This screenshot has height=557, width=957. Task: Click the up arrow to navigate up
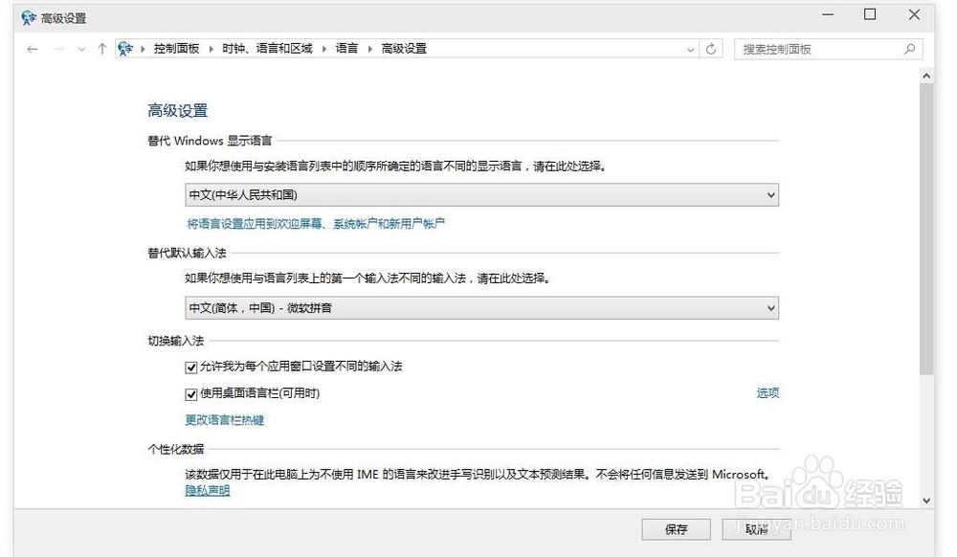[100, 49]
